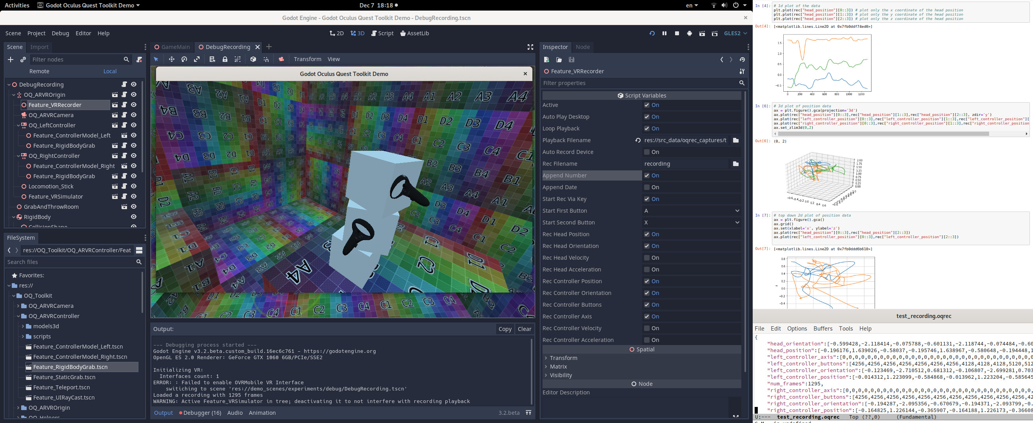Open Locomotion_Stick scene in editor icon
This screenshot has height=423, width=1033.
coord(115,186)
